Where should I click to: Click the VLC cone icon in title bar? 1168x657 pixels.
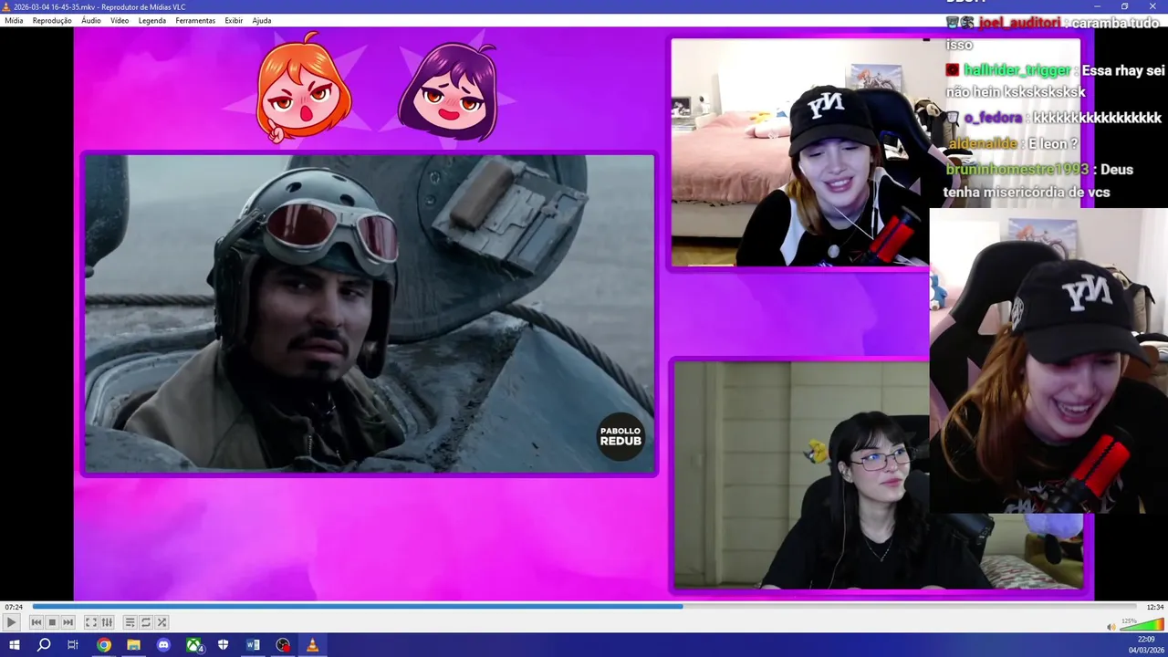[x=6, y=6]
